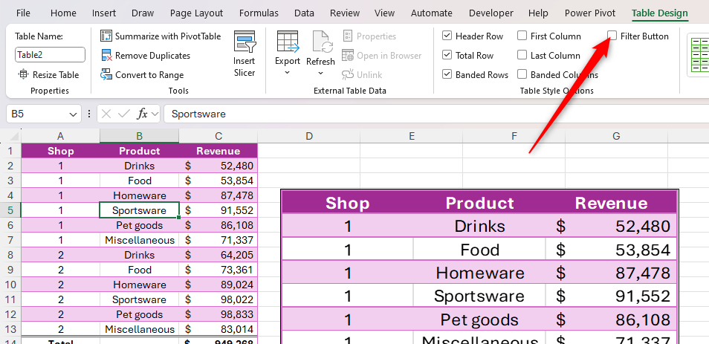The height and width of the screenshot is (344, 709).
Task: Uncheck the Banded Rows checkbox
Action: [x=447, y=74]
